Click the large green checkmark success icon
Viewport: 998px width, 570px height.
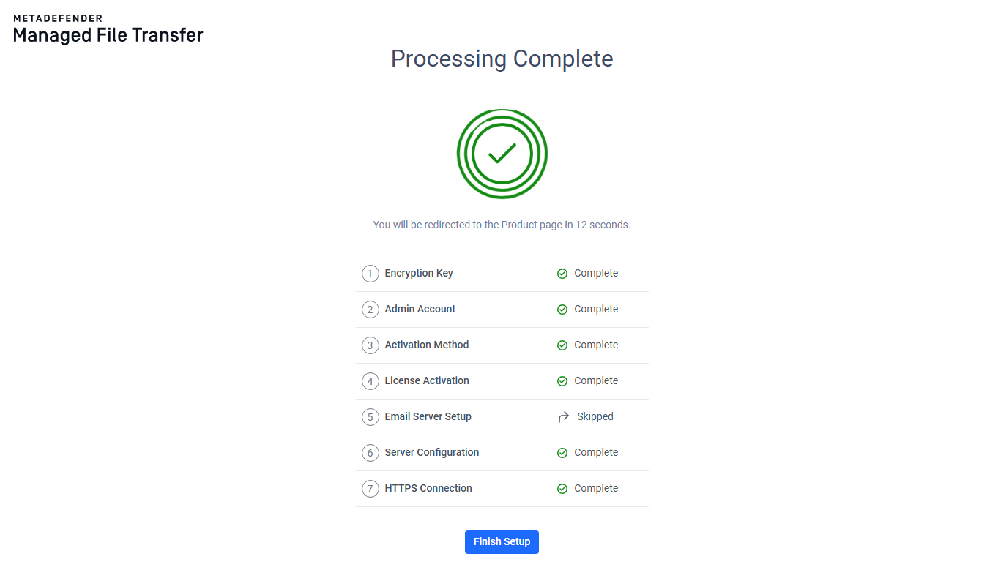pos(502,154)
